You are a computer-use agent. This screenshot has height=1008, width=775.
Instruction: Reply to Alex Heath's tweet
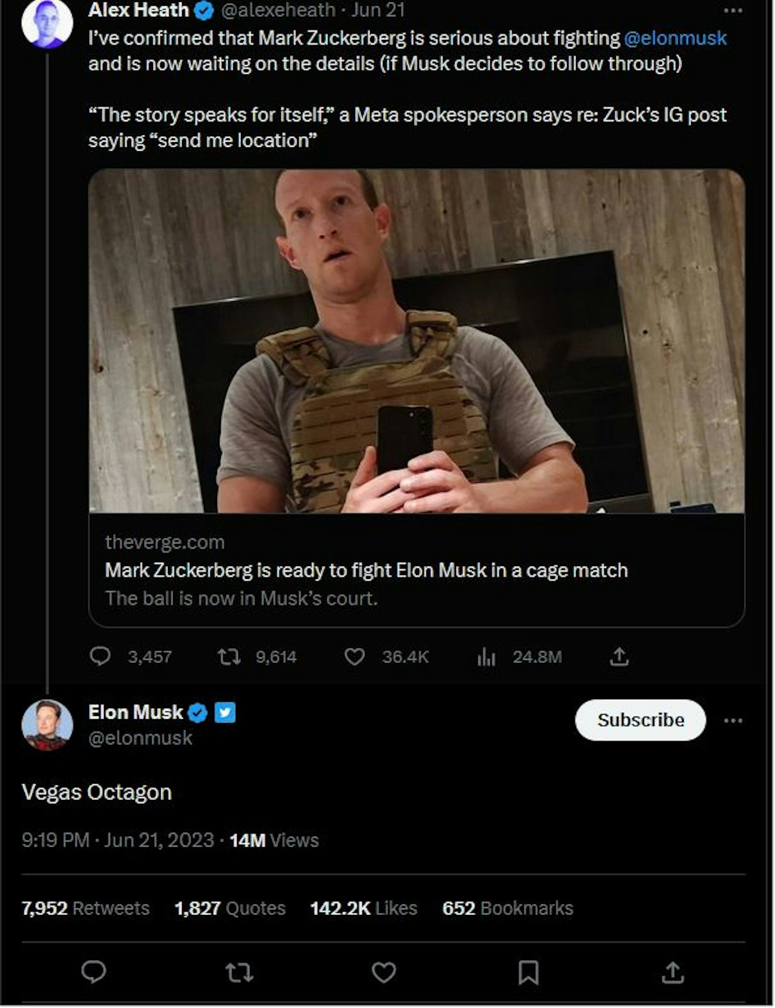click(x=100, y=656)
